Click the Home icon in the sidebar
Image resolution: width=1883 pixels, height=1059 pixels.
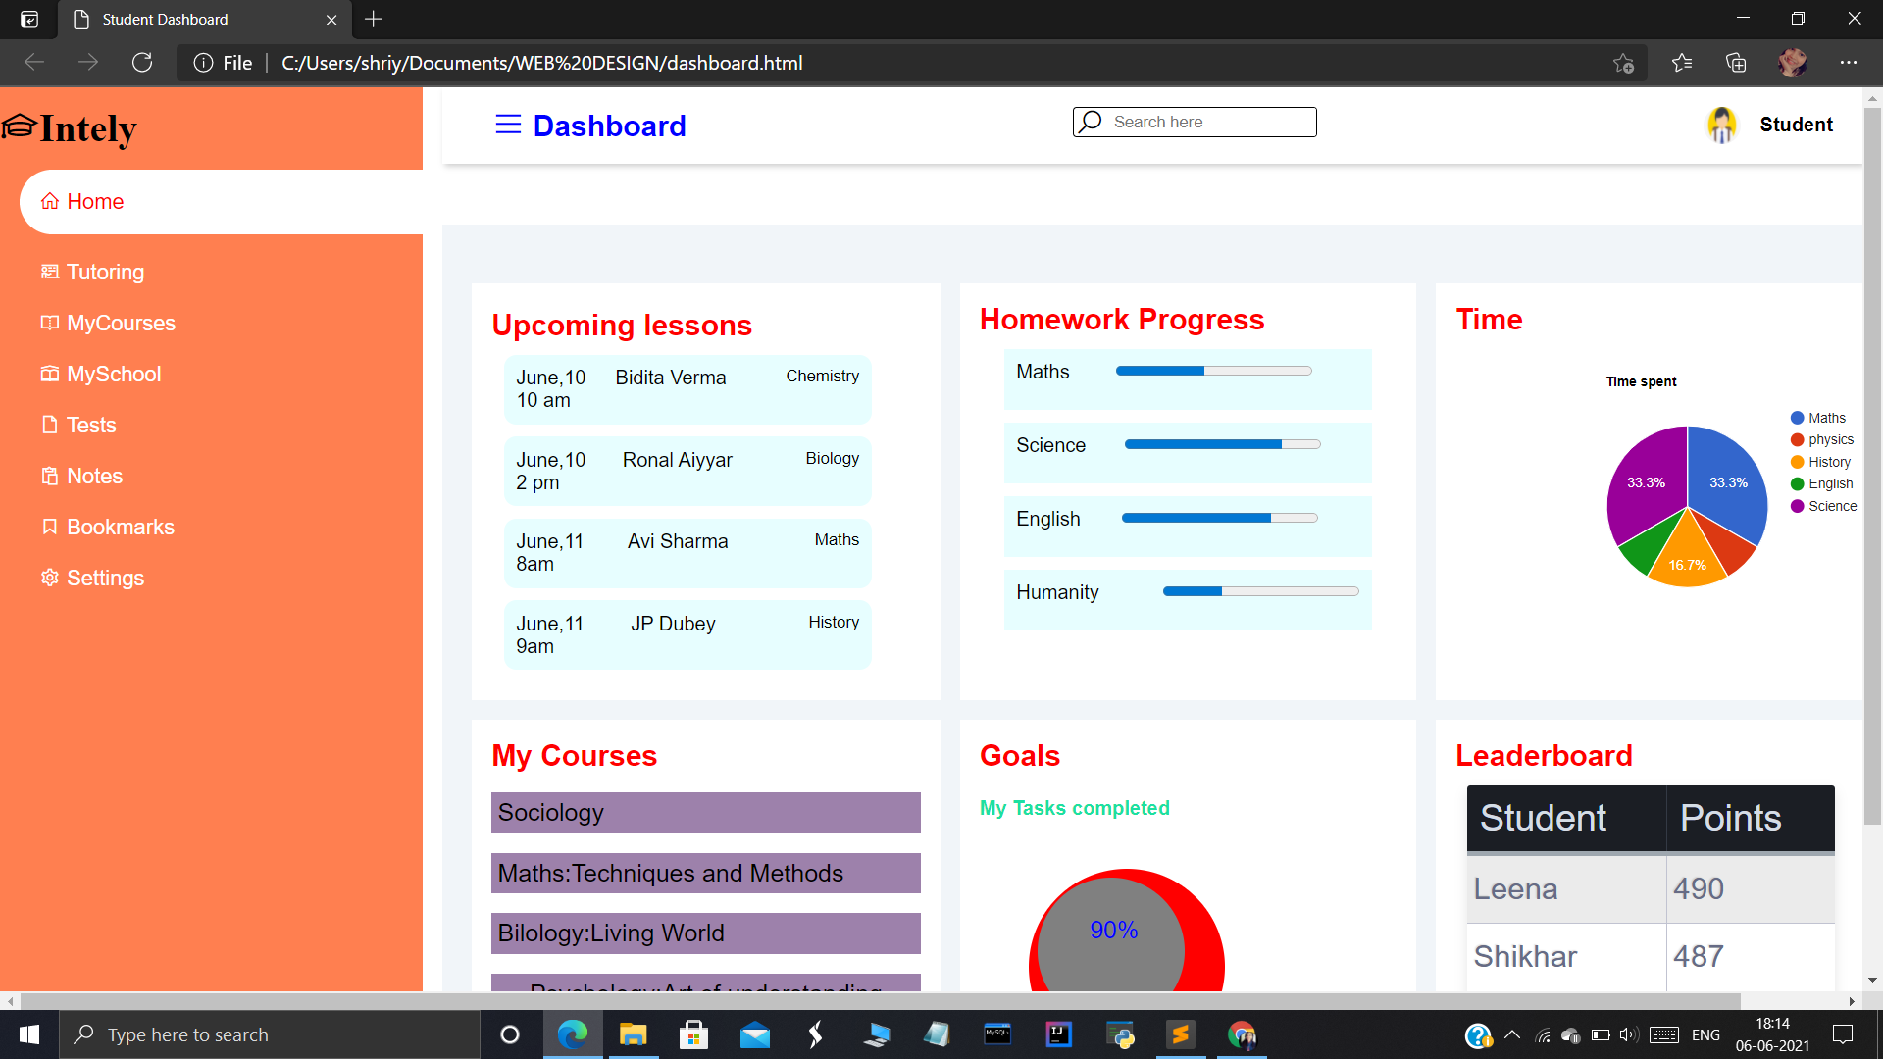click(x=52, y=201)
